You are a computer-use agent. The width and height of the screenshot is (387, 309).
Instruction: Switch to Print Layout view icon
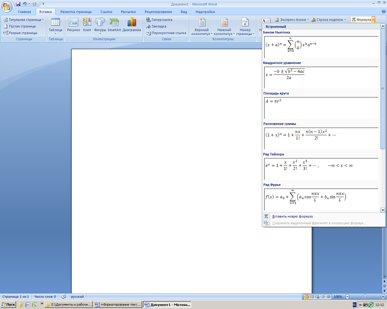307,297
